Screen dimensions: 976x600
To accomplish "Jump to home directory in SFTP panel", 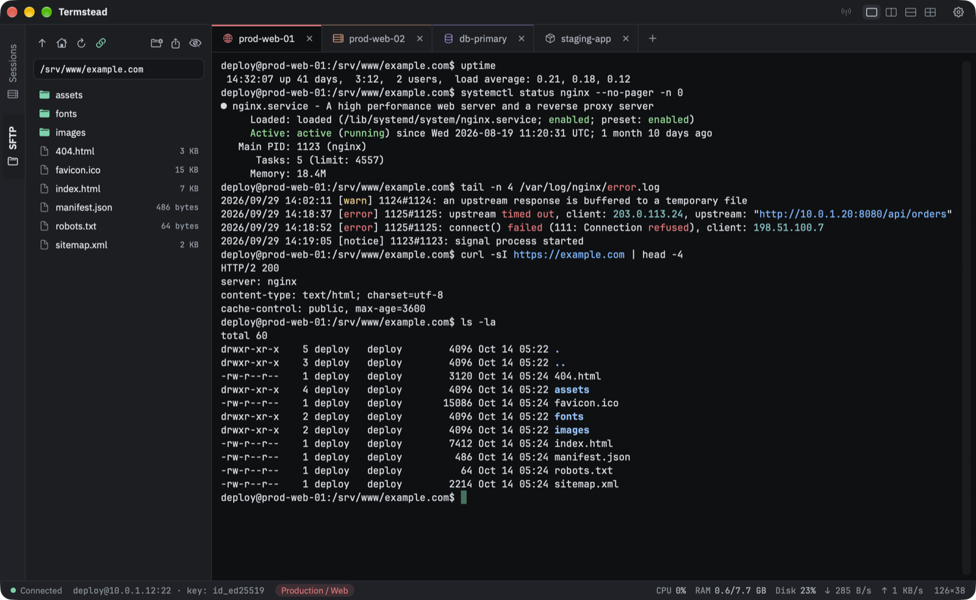I will coord(62,43).
